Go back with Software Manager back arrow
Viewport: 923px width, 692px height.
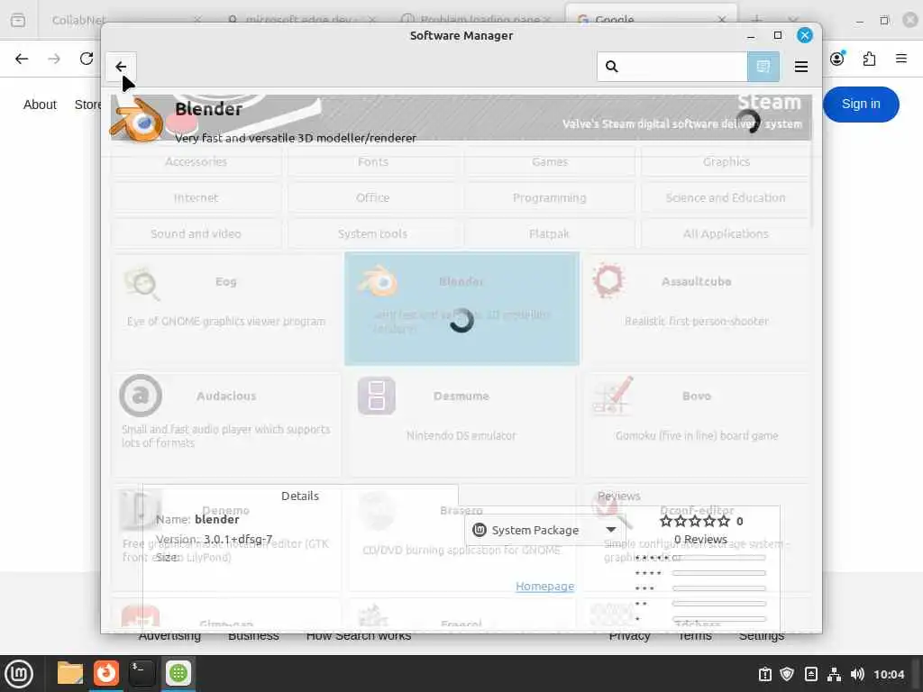pyautogui.click(x=121, y=67)
